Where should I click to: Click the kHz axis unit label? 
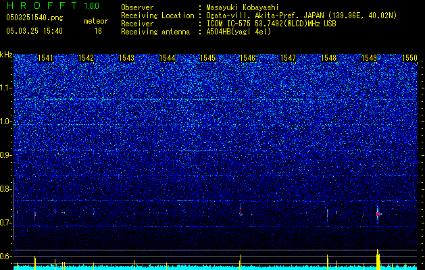(6, 55)
